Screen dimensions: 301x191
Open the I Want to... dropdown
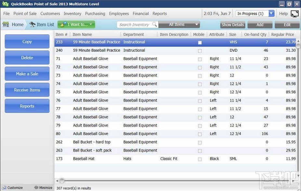(x=76, y=24)
